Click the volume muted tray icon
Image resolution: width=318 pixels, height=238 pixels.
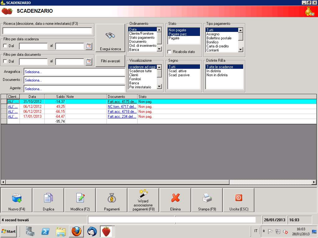286,231
